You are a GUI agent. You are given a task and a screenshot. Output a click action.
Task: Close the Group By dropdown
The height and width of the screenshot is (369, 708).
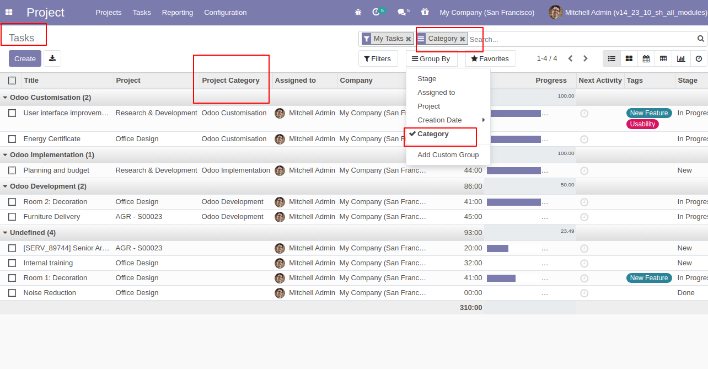click(x=432, y=58)
